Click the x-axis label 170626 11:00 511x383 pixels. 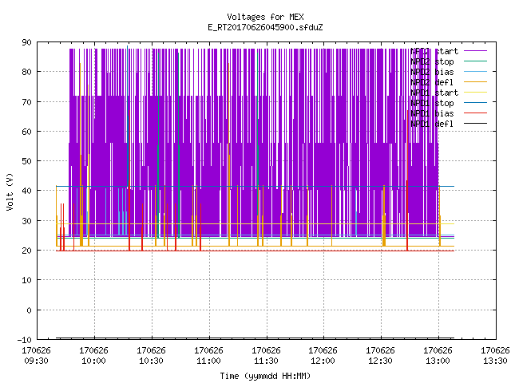tap(208, 356)
